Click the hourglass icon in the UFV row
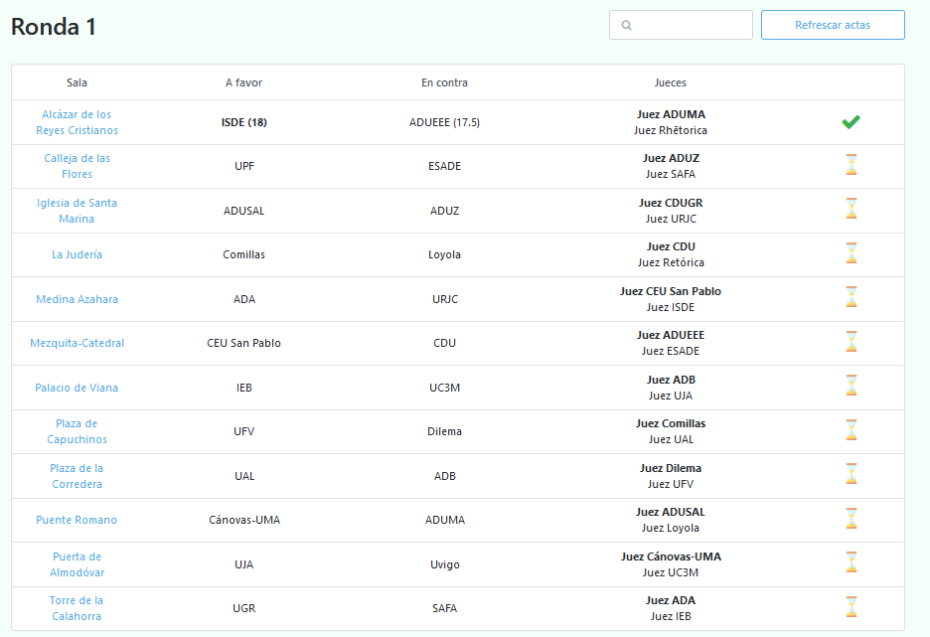 point(852,430)
